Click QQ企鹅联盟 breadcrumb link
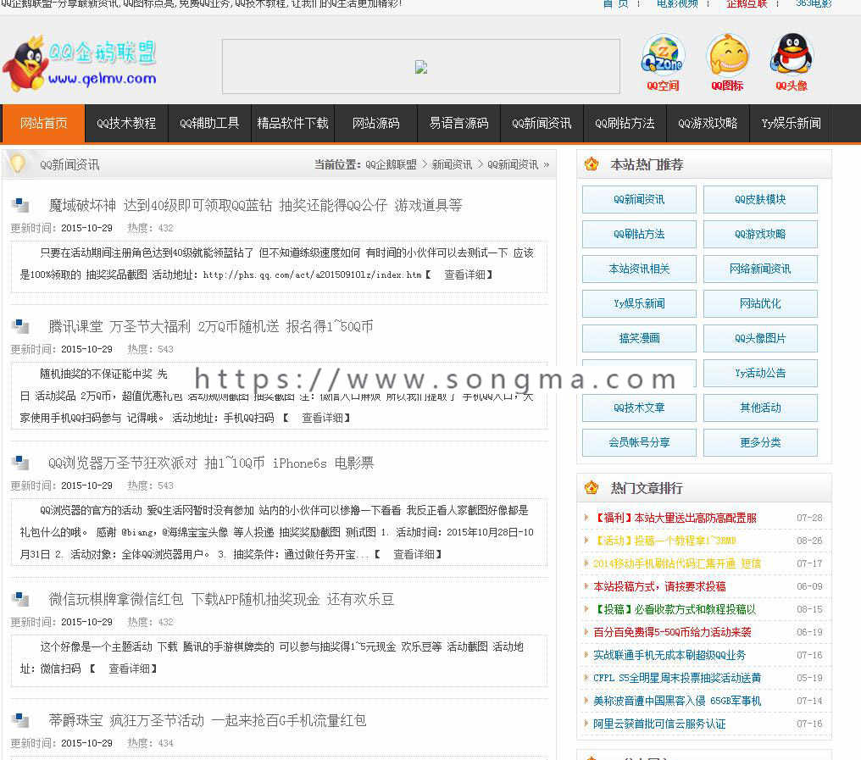Screen dimensions: 861x760 click(x=391, y=164)
